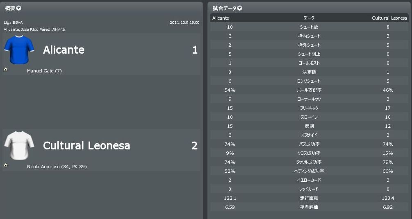Click the データ column header

pos(309,18)
